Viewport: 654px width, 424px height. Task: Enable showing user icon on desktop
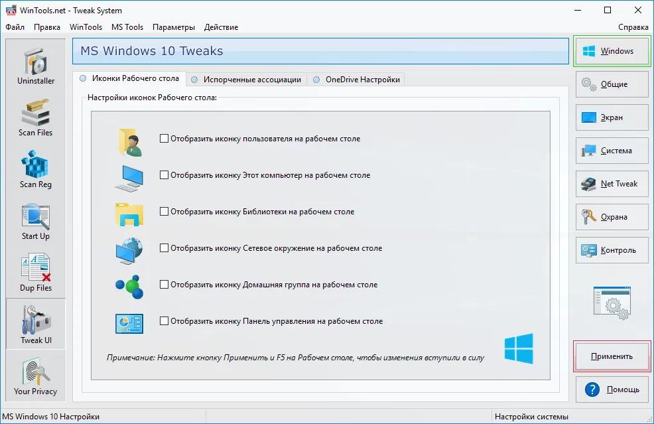pyautogui.click(x=164, y=139)
